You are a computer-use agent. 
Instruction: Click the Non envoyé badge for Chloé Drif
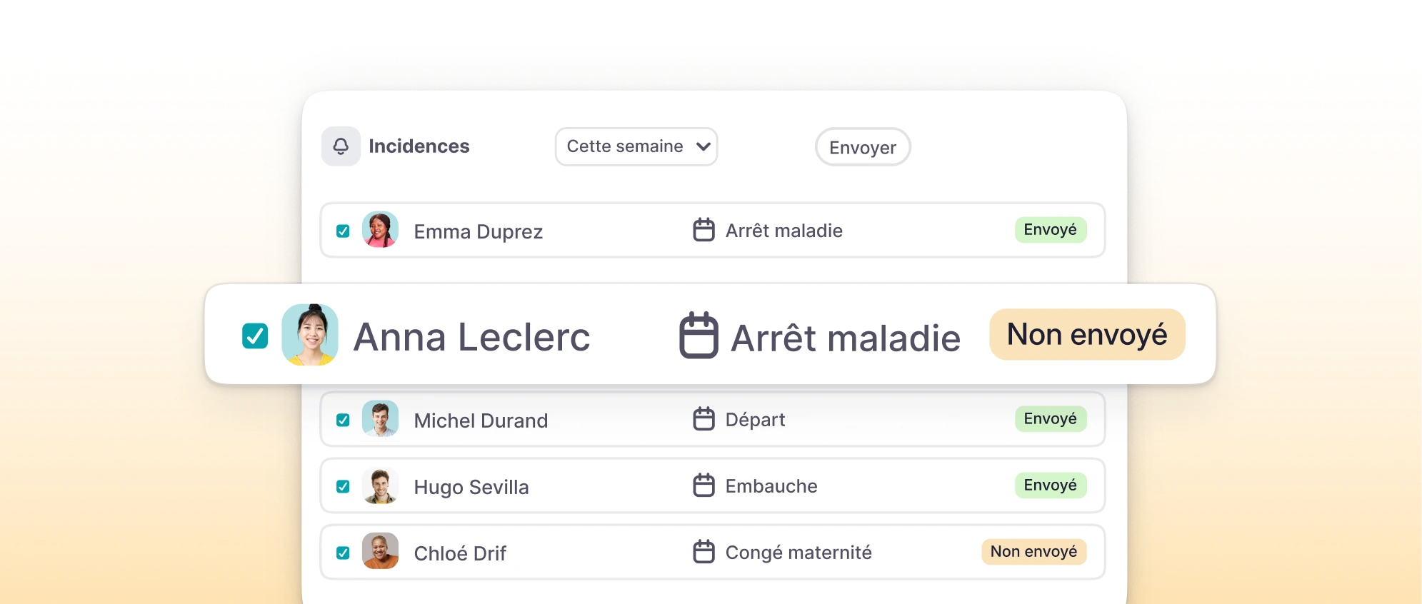click(1033, 551)
